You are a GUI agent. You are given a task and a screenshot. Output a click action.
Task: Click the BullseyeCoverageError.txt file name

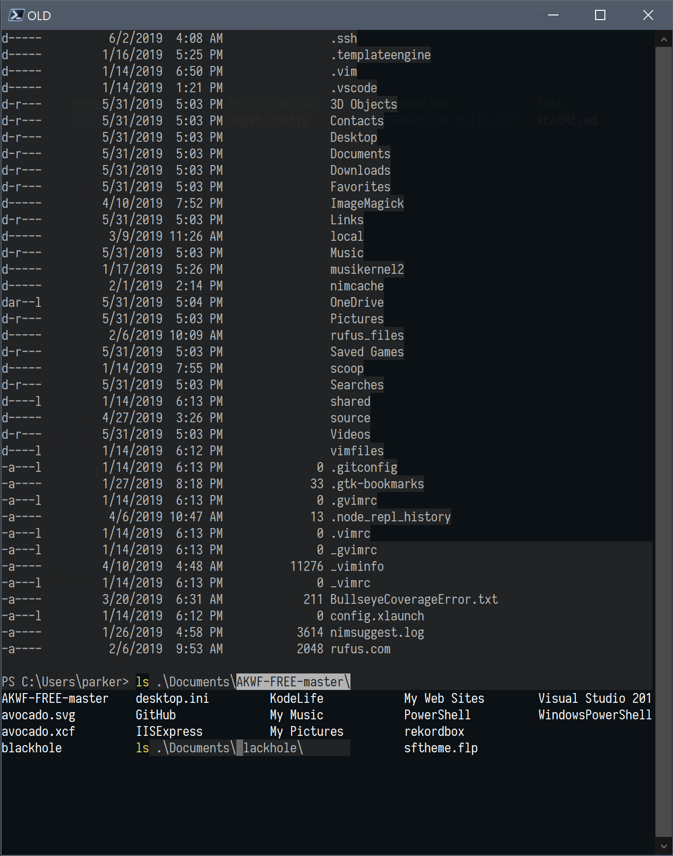(x=414, y=600)
